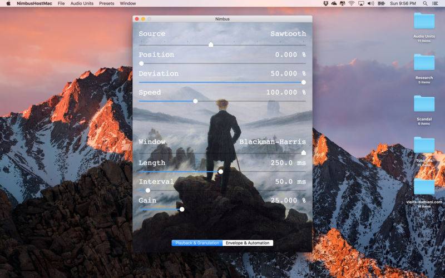Click the Gain value 25.000 %
The width and height of the screenshot is (445, 278).
pos(288,201)
